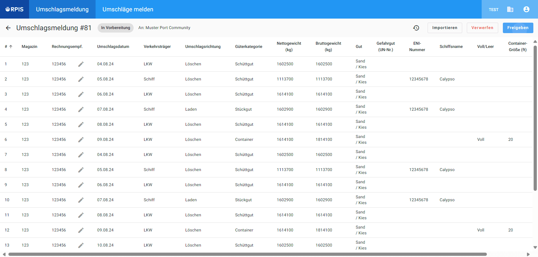Click the Importieren button
The image size is (538, 257).
(x=445, y=28)
